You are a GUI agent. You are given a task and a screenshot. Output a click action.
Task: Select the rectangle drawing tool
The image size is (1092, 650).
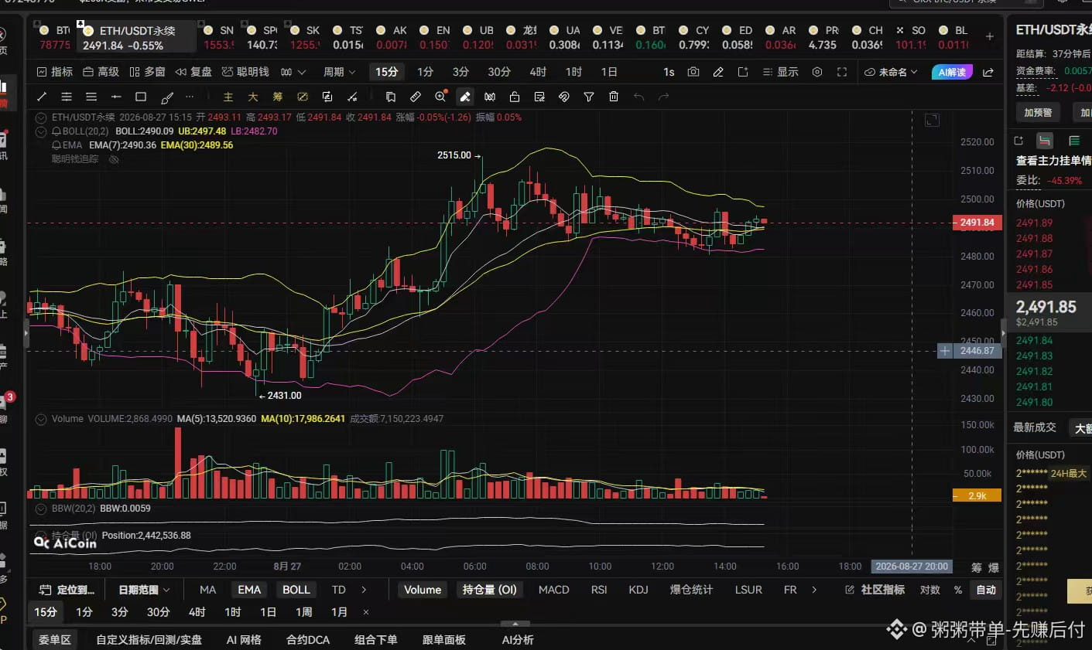pos(141,97)
